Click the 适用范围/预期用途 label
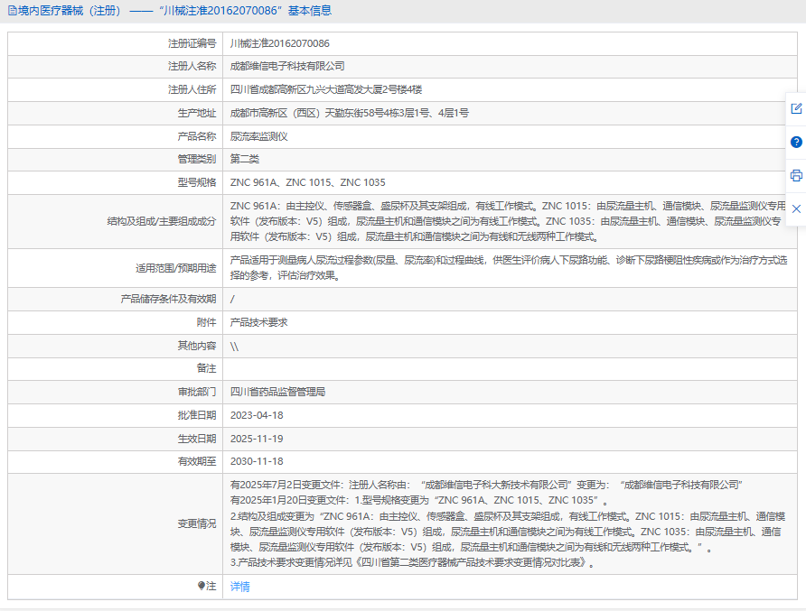 point(176,268)
